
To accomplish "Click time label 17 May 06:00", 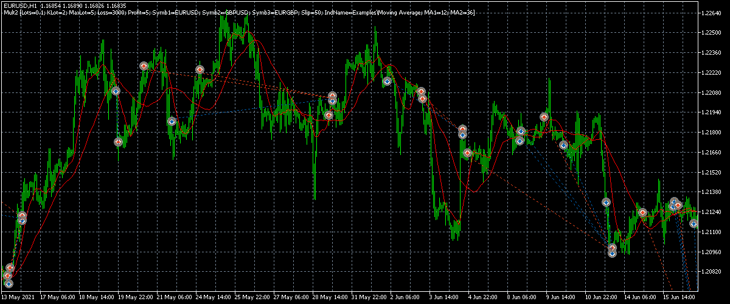I will 58,298.
